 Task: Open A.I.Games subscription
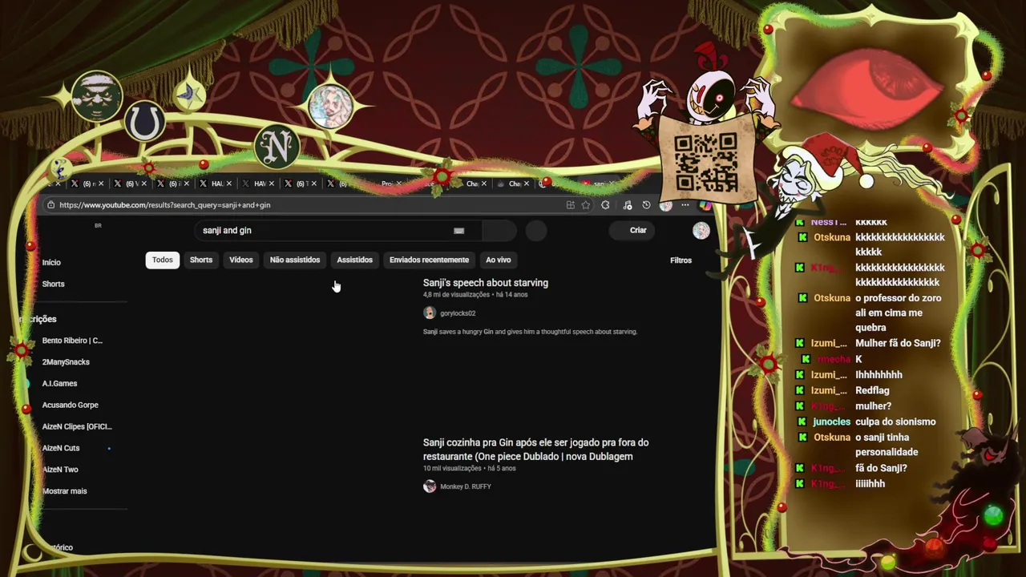(59, 384)
